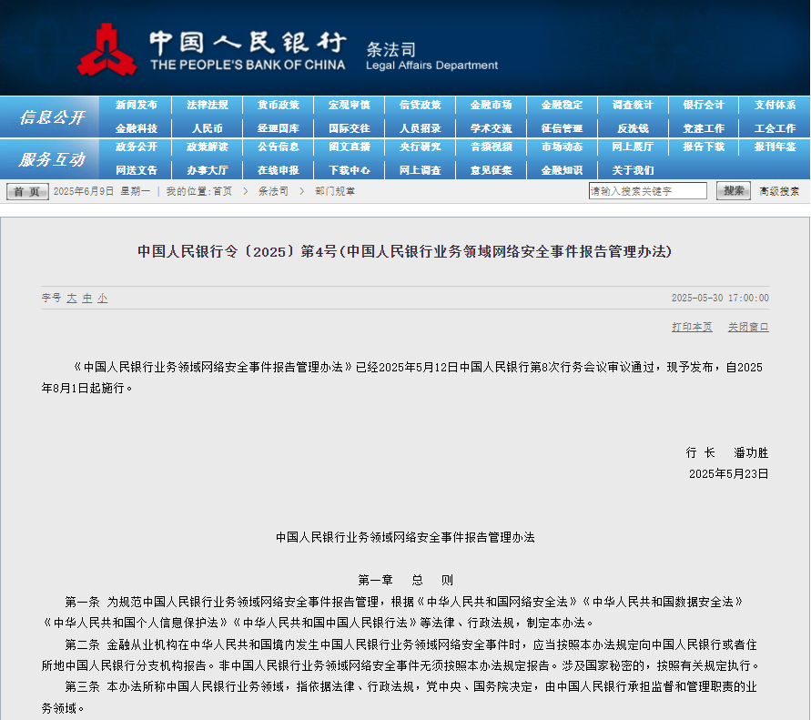Image resolution: width=811 pixels, height=720 pixels.
Task: Open 新闻发布 menu item
Action: coord(136,105)
